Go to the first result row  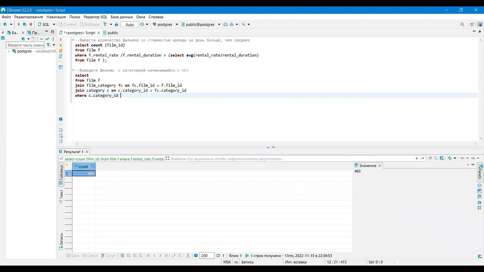tap(148, 256)
